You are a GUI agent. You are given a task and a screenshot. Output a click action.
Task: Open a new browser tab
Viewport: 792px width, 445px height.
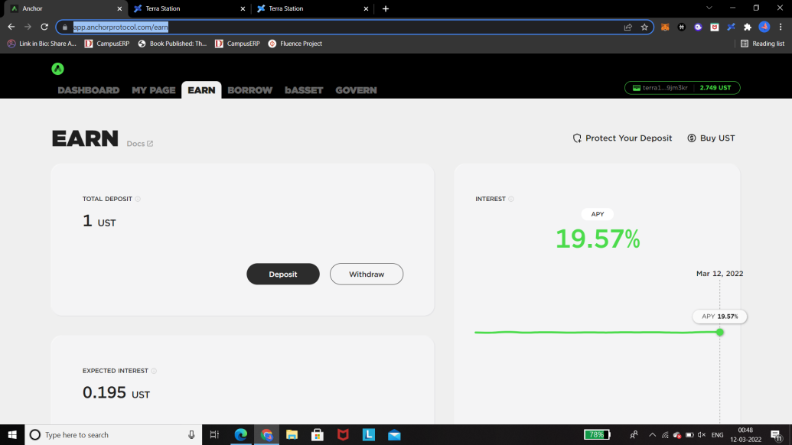click(386, 8)
